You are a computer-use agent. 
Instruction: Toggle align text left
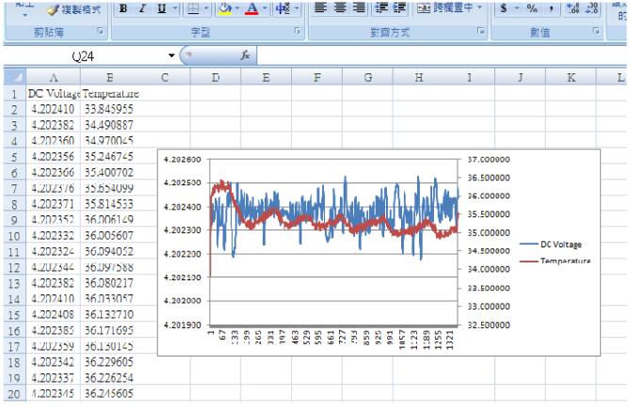[x=320, y=8]
